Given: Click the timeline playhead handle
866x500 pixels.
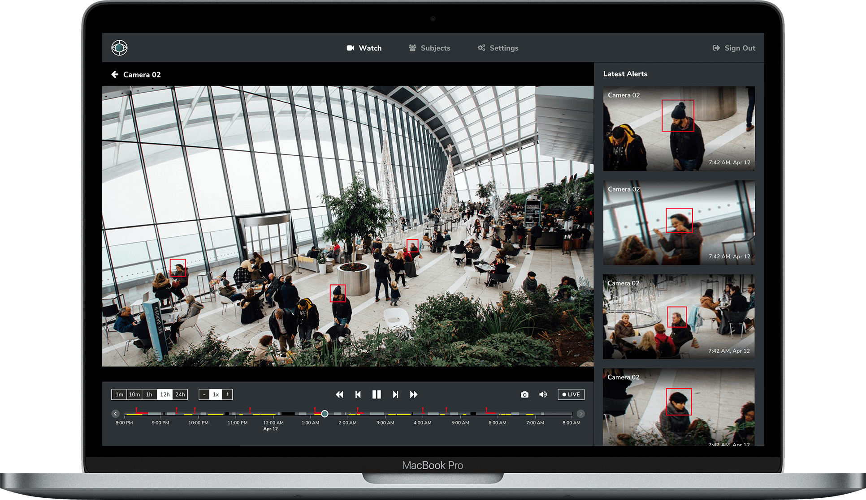Looking at the screenshot, I should (x=325, y=414).
